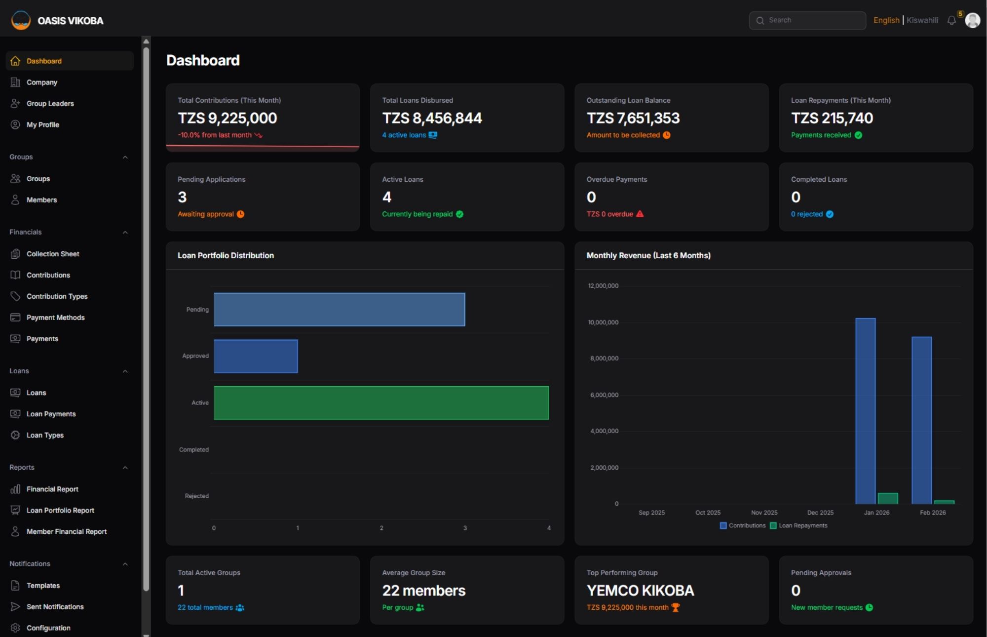987x637 pixels.
Task: Collapse the Loans sidebar section
Action: click(x=125, y=371)
